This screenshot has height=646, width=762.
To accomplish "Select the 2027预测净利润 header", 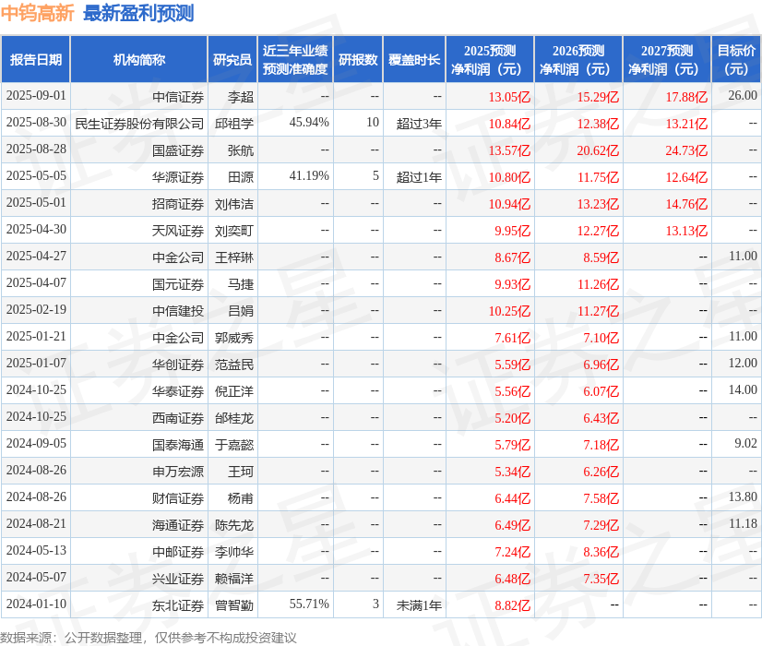I will [x=667, y=59].
